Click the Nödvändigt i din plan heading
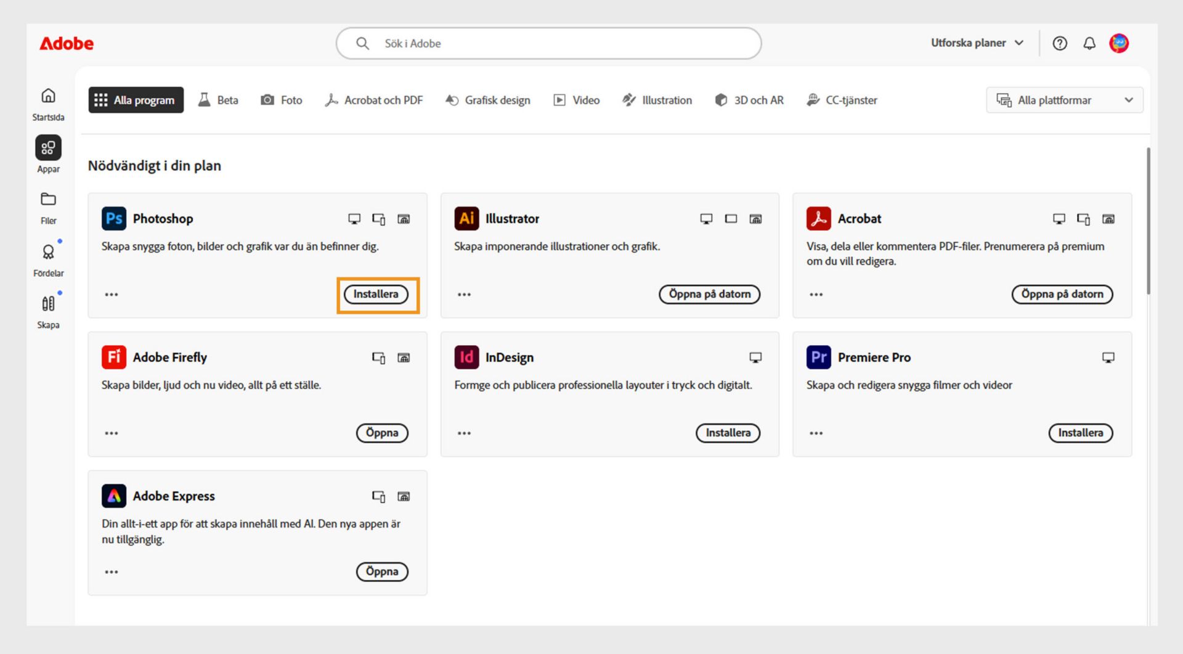The width and height of the screenshot is (1183, 654). point(155,166)
